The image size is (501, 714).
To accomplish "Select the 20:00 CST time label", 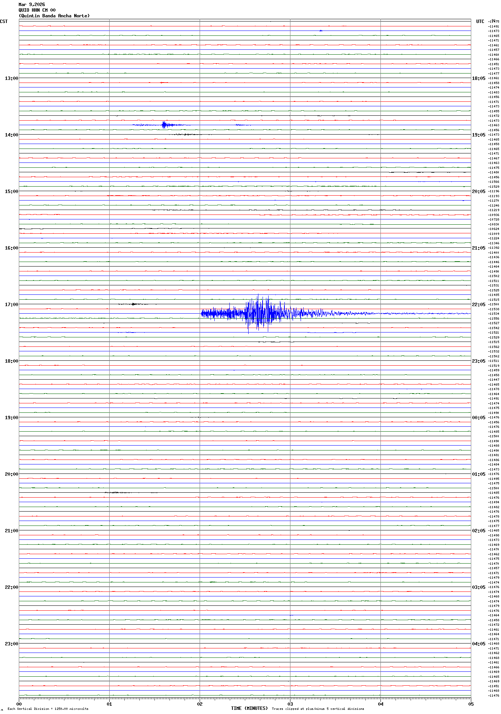I will 11,474.
